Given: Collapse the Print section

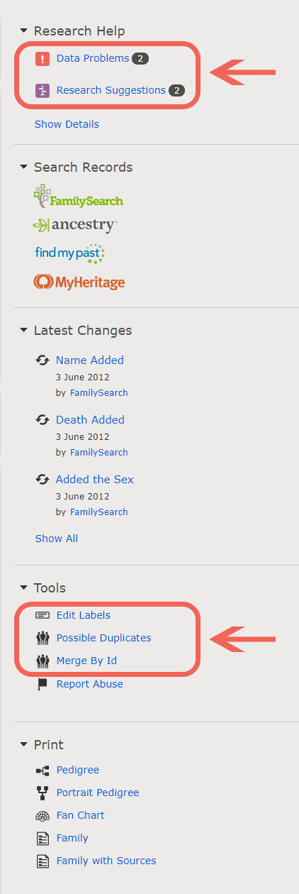Looking at the screenshot, I should click(24, 745).
